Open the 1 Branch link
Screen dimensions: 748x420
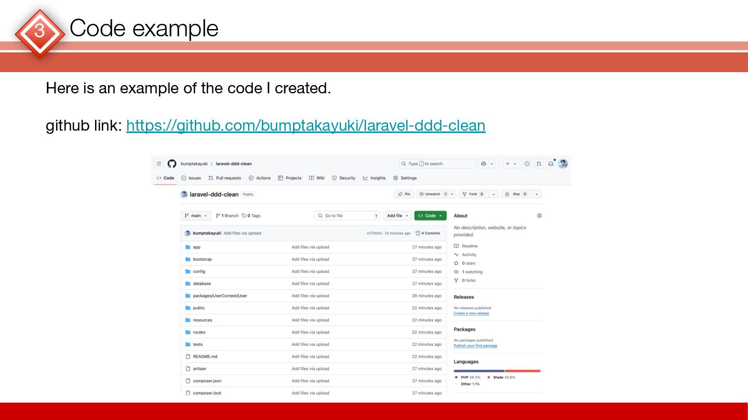click(227, 216)
